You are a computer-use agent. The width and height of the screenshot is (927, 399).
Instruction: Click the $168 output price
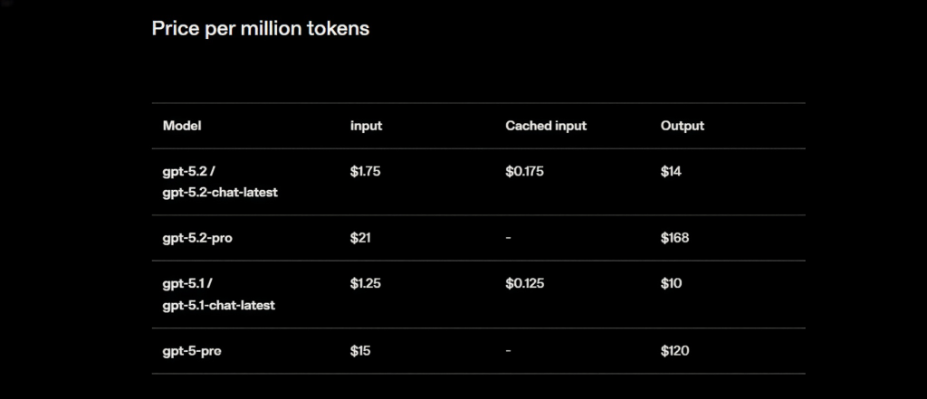[674, 238]
